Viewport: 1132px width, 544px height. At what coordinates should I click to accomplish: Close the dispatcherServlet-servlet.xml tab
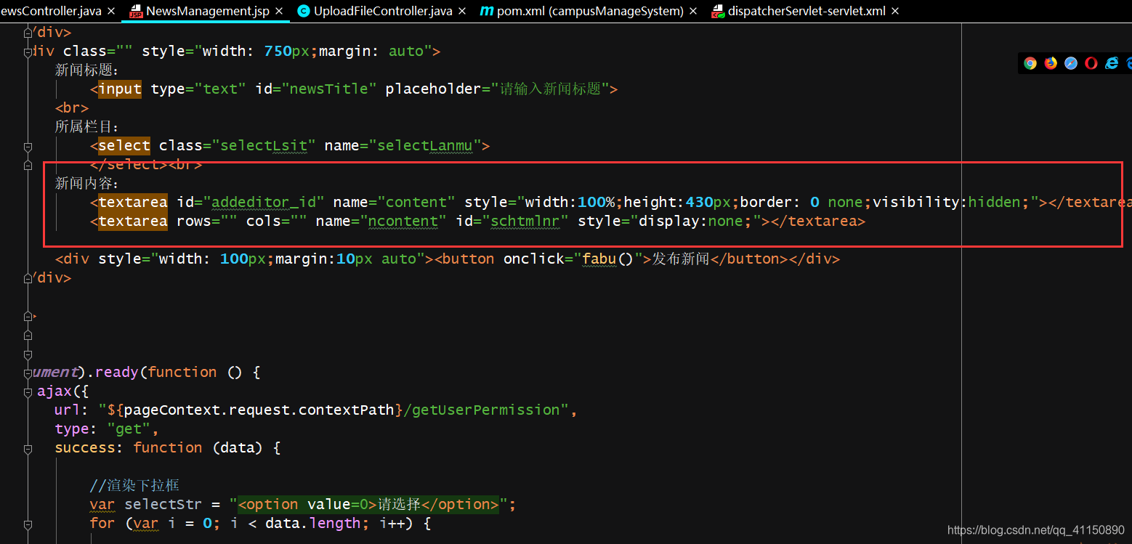894,11
